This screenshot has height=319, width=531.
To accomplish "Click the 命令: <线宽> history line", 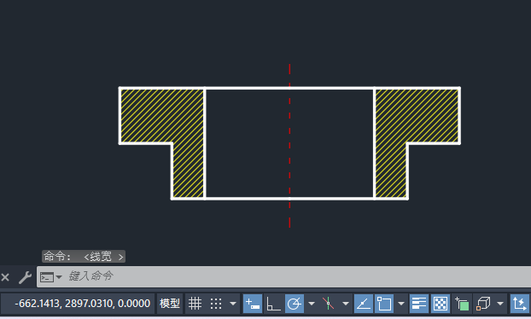I will pyautogui.click(x=84, y=257).
